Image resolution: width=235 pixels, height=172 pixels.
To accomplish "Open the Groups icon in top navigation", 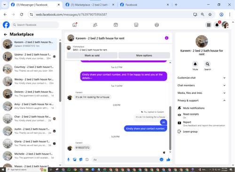I will [x=157, y=25].
